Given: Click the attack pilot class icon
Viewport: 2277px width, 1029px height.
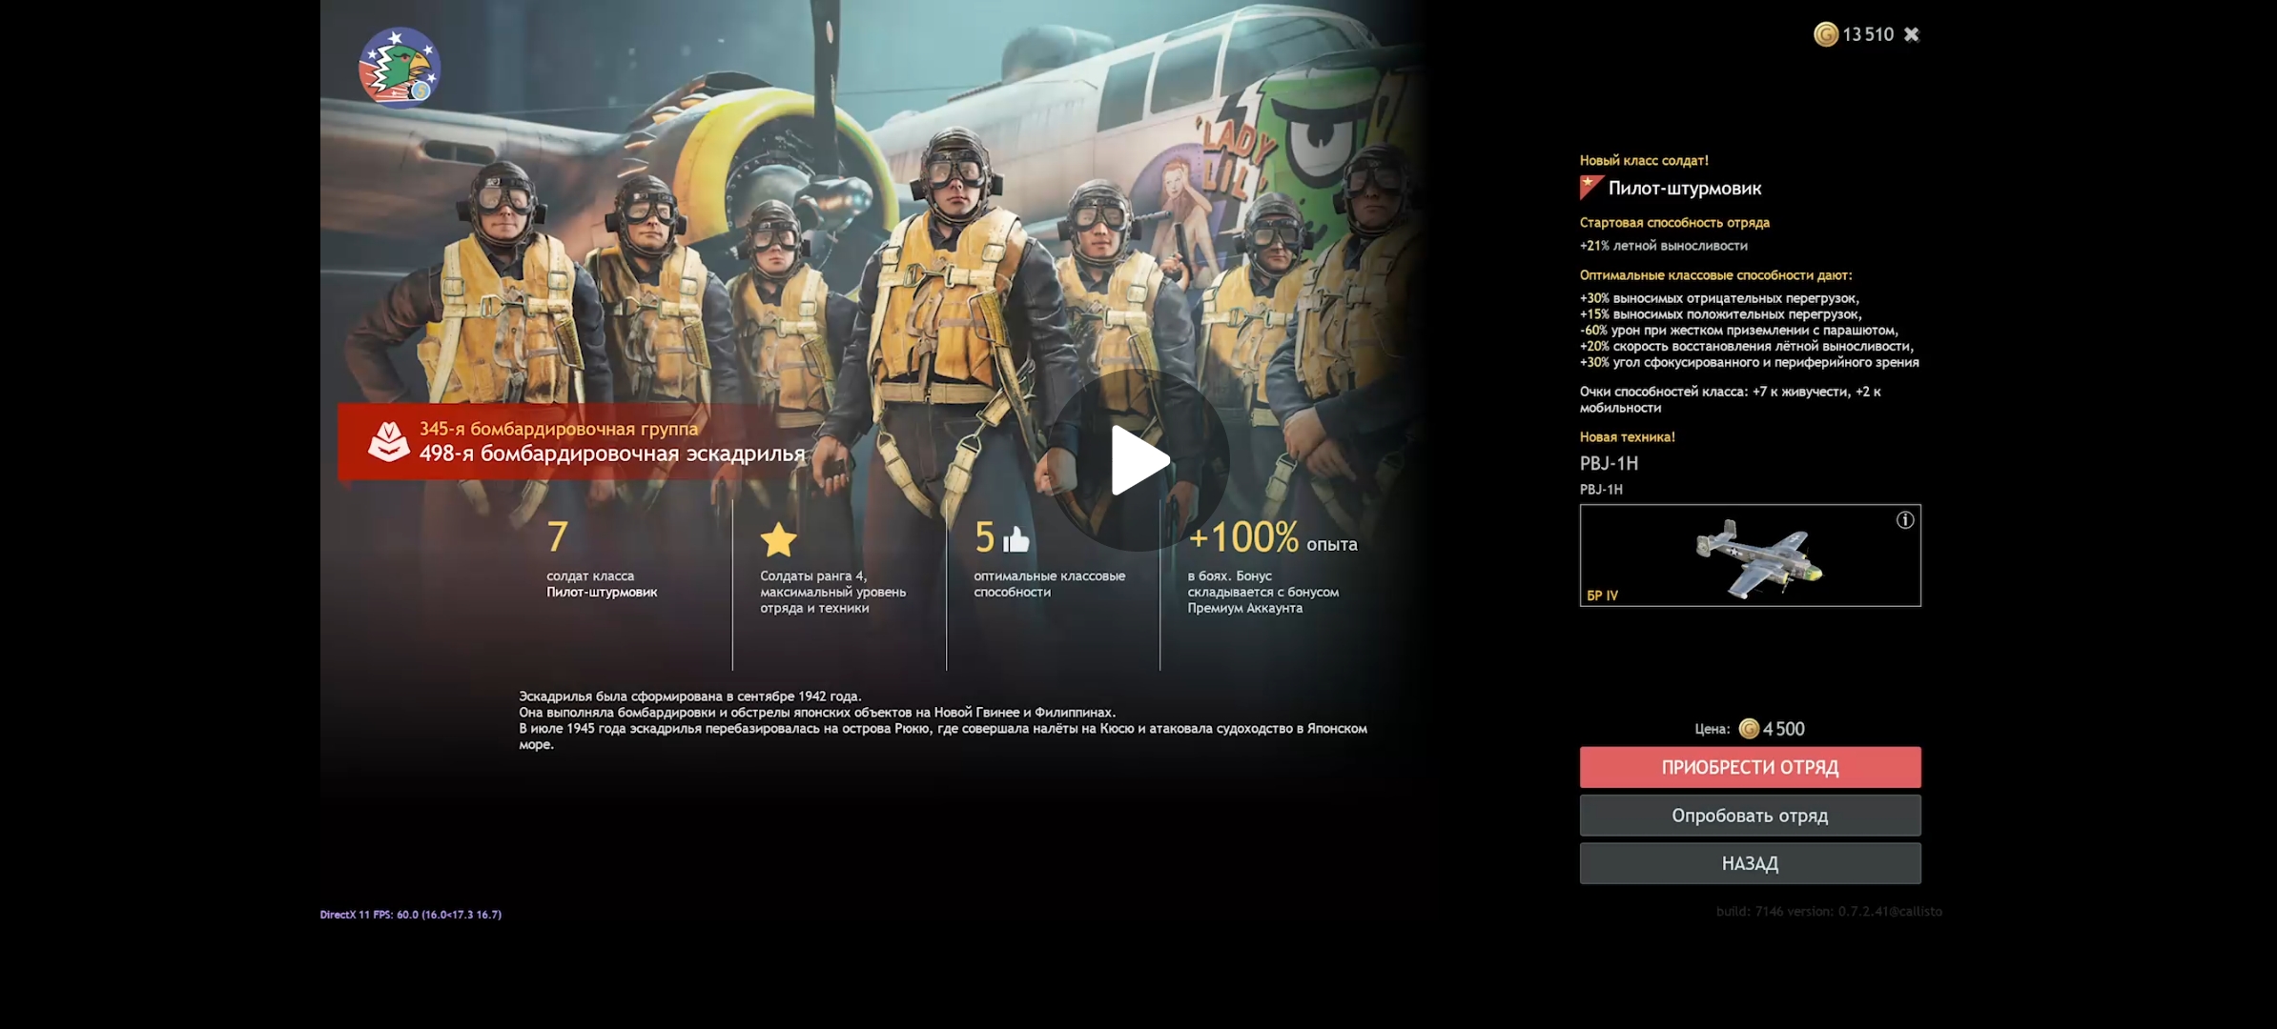Looking at the screenshot, I should click(x=1591, y=188).
